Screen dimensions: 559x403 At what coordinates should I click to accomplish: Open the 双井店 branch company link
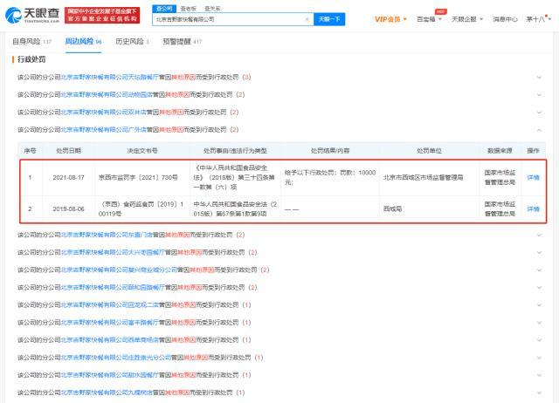point(103,113)
